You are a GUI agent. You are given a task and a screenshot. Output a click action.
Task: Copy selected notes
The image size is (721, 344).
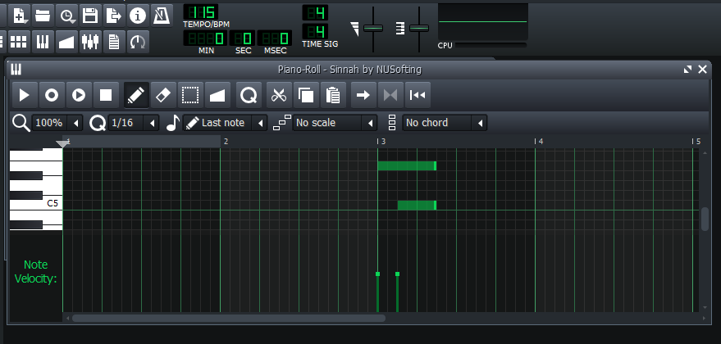tap(306, 95)
